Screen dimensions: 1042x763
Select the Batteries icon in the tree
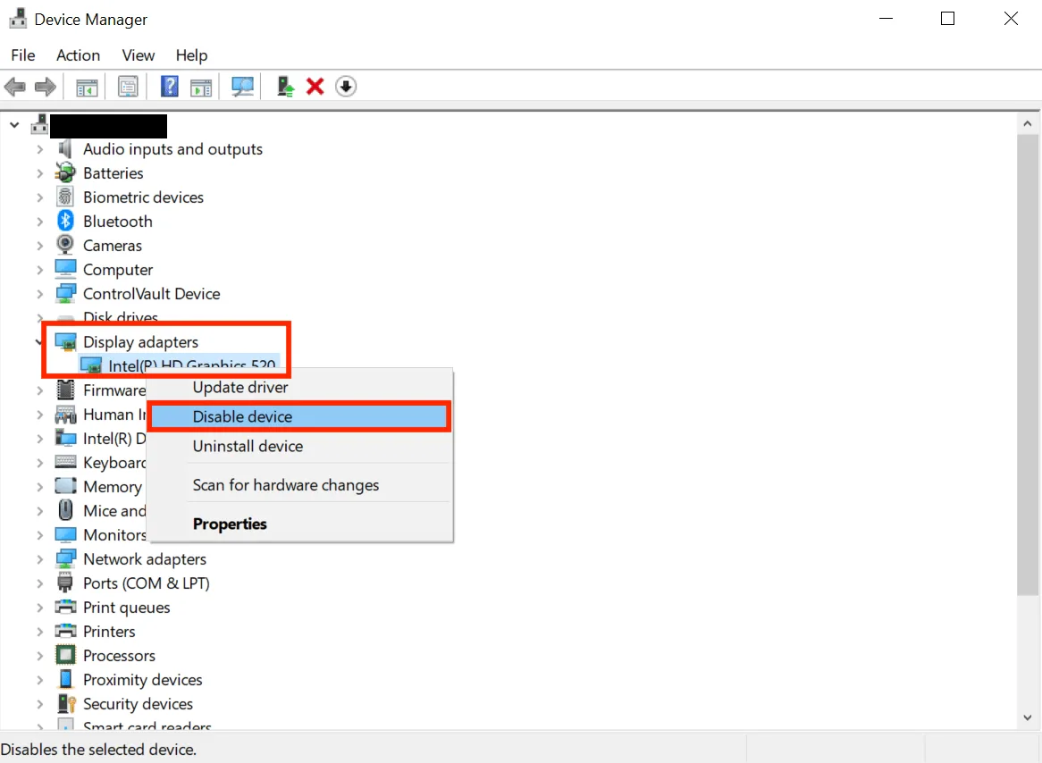(65, 172)
